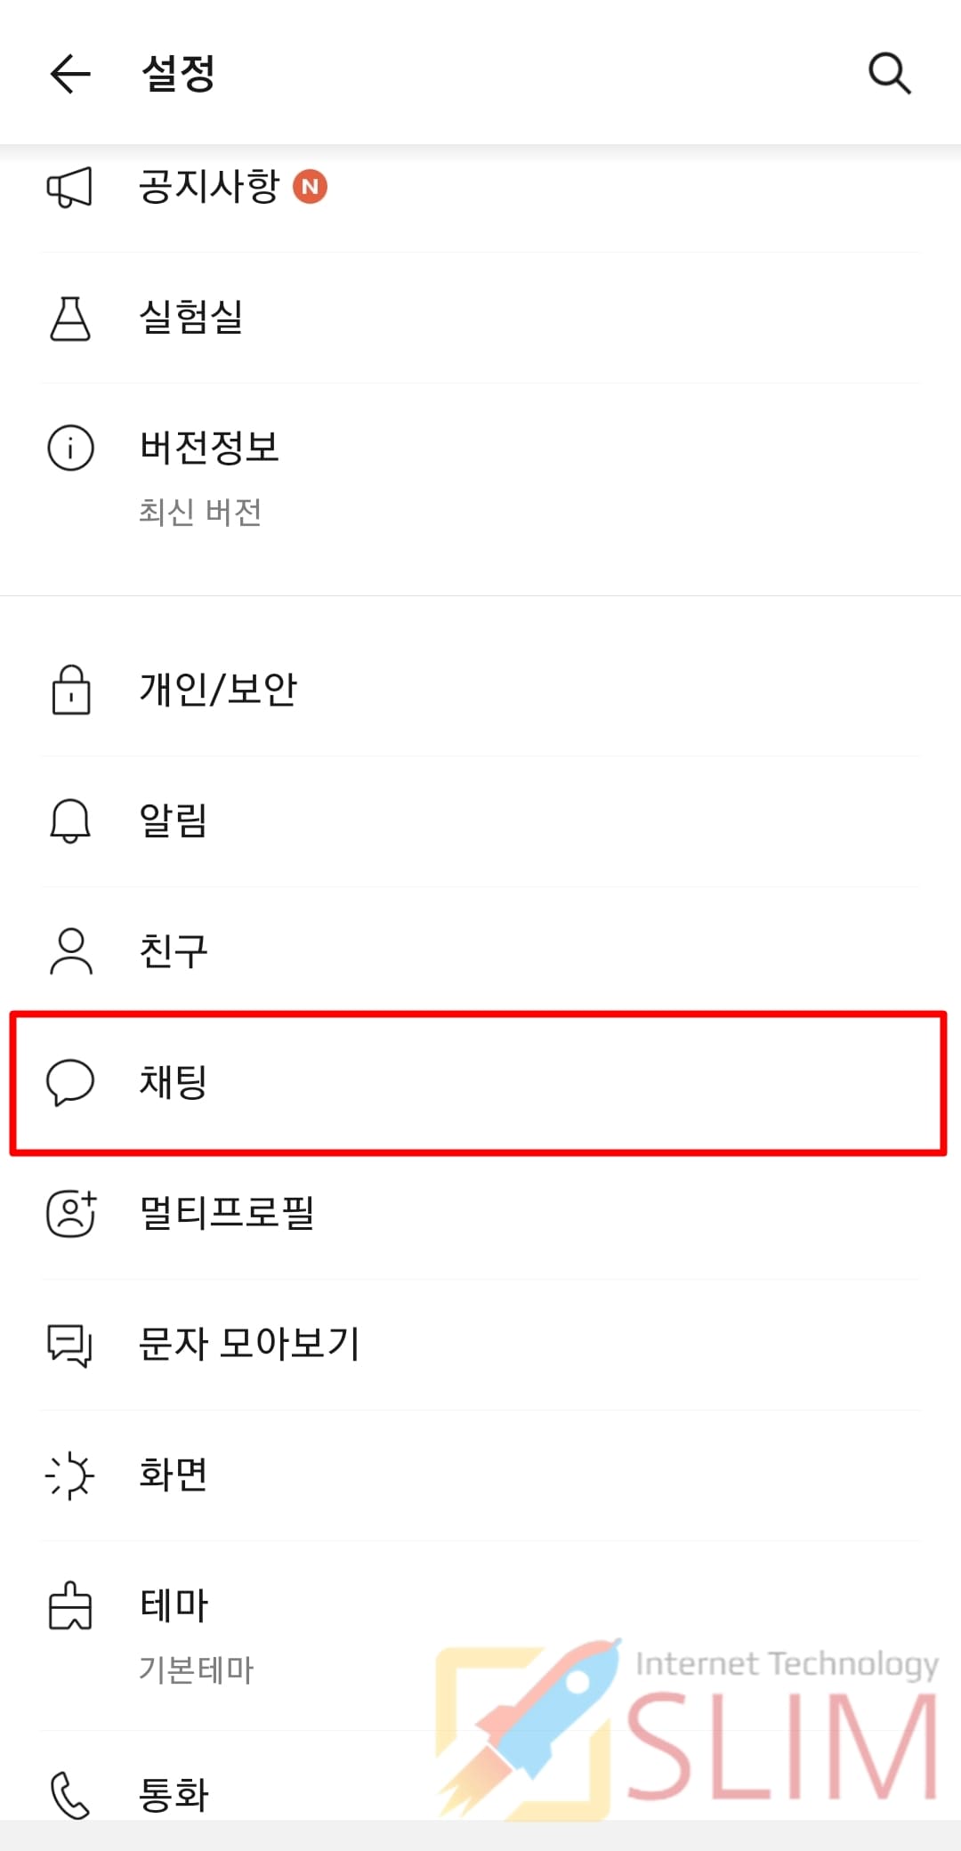Tap the info circle icon for 버전정보
The width and height of the screenshot is (961, 1851).
click(x=70, y=448)
